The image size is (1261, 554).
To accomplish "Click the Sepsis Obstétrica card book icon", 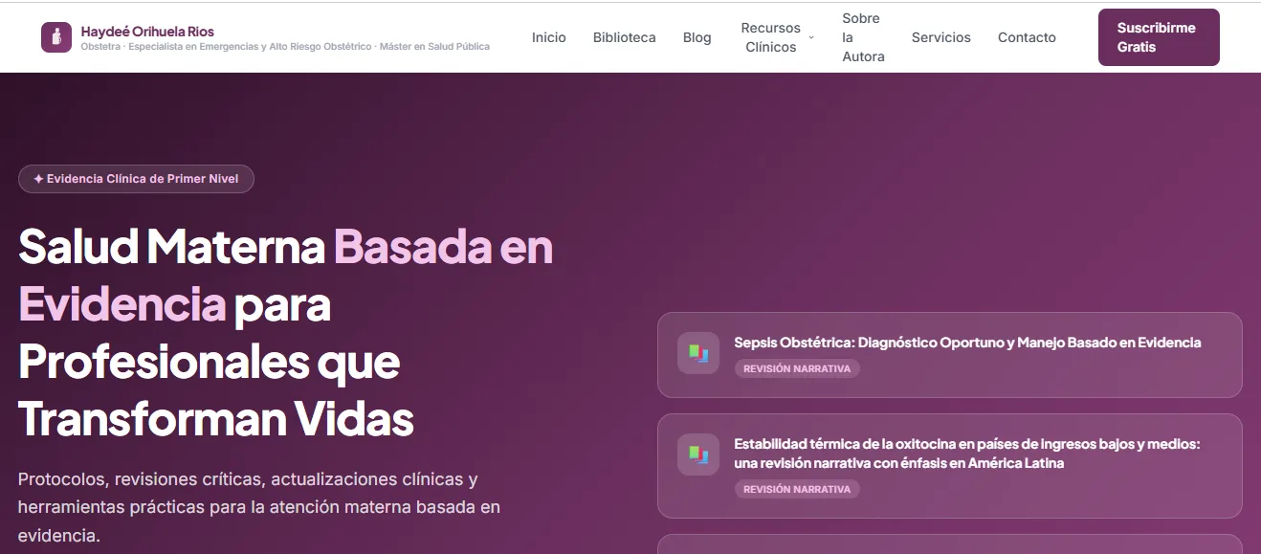I will (698, 353).
